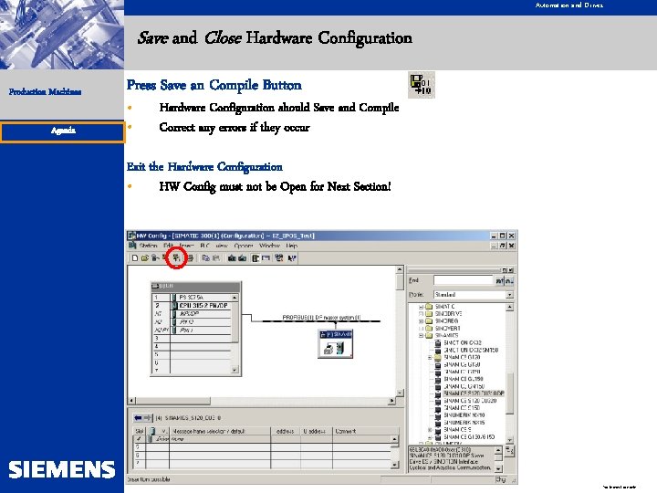Select SIMOTION CX32 catalog entry
Image resolution: width=657 pixels, height=493 pixels.
point(462,342)
